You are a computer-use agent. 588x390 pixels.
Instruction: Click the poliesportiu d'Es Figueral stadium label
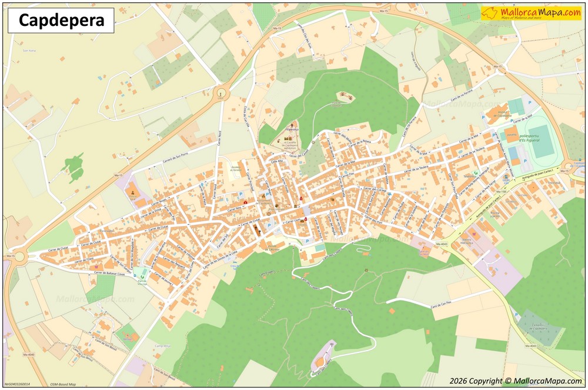[x=529, y=139]
